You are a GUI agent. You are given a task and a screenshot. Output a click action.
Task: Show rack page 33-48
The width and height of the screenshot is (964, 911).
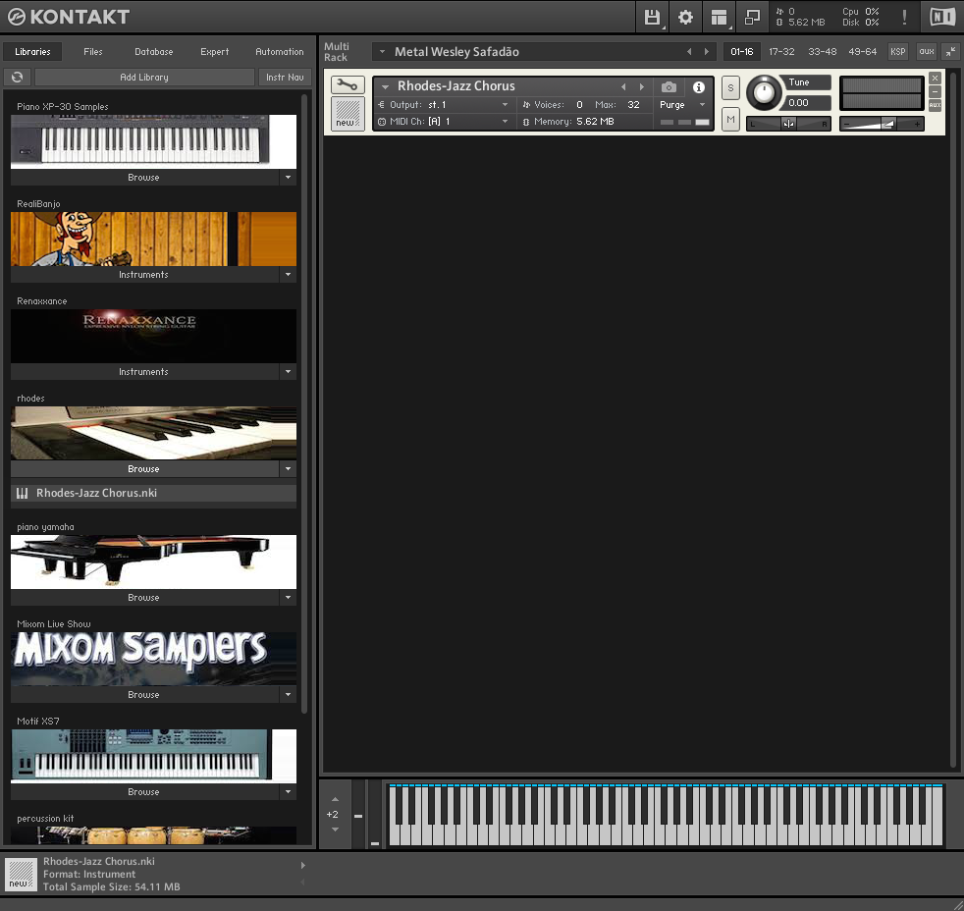click(x=822, y=52)
